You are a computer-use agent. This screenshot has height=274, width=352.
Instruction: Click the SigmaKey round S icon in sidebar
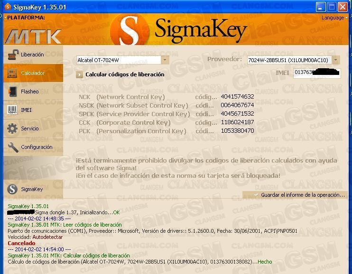point(12,189)
